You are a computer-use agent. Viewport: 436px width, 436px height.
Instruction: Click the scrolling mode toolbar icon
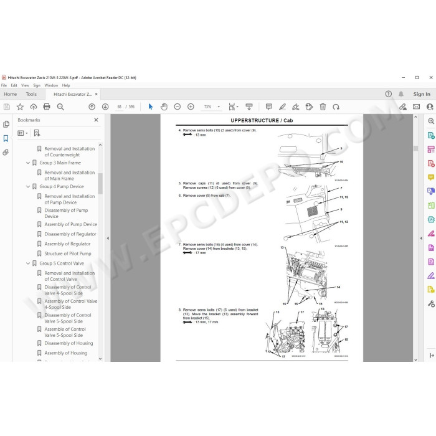pyautogui.click(x=249, y=107)
